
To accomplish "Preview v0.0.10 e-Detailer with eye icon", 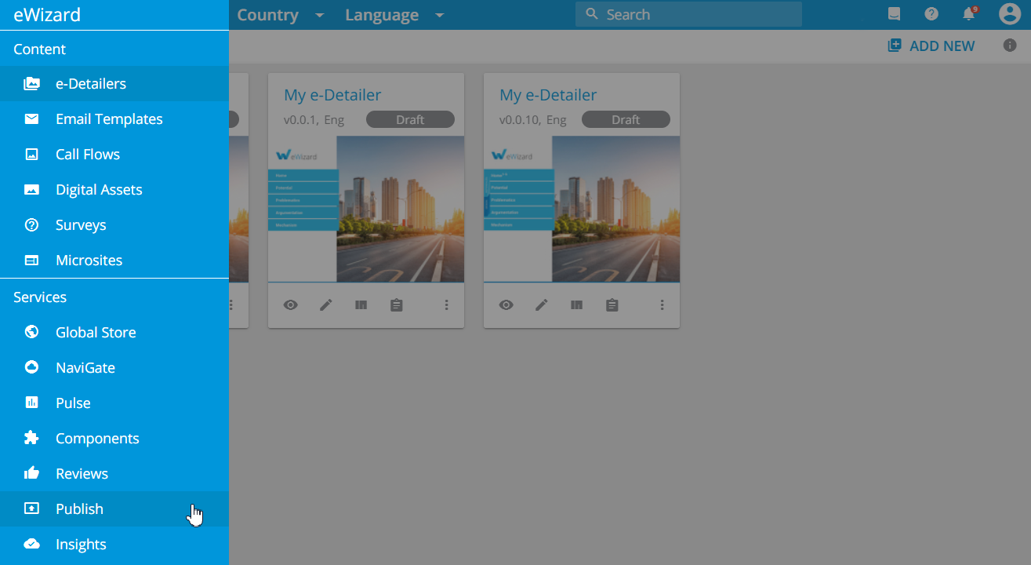I will click(x=506, y=305).
